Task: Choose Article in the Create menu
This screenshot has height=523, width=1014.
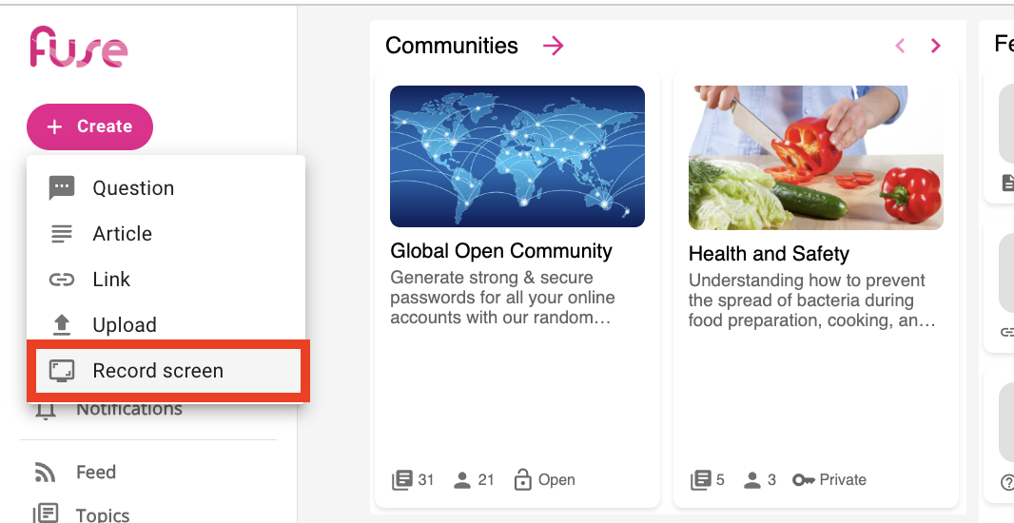Action: click(122, 234)
